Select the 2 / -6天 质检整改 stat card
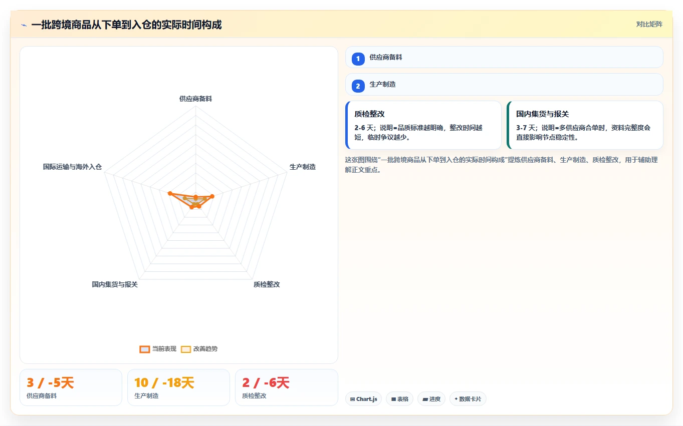 [x=286, y=387]
